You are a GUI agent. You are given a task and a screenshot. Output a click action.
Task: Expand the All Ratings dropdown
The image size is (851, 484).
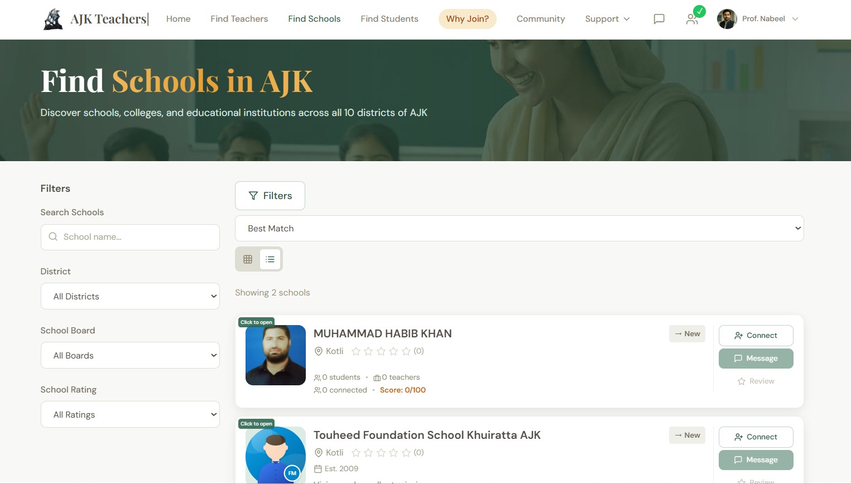130,414
